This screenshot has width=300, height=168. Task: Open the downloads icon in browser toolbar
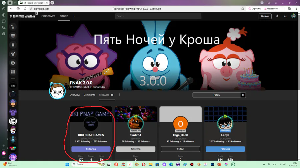pos(296,9)
